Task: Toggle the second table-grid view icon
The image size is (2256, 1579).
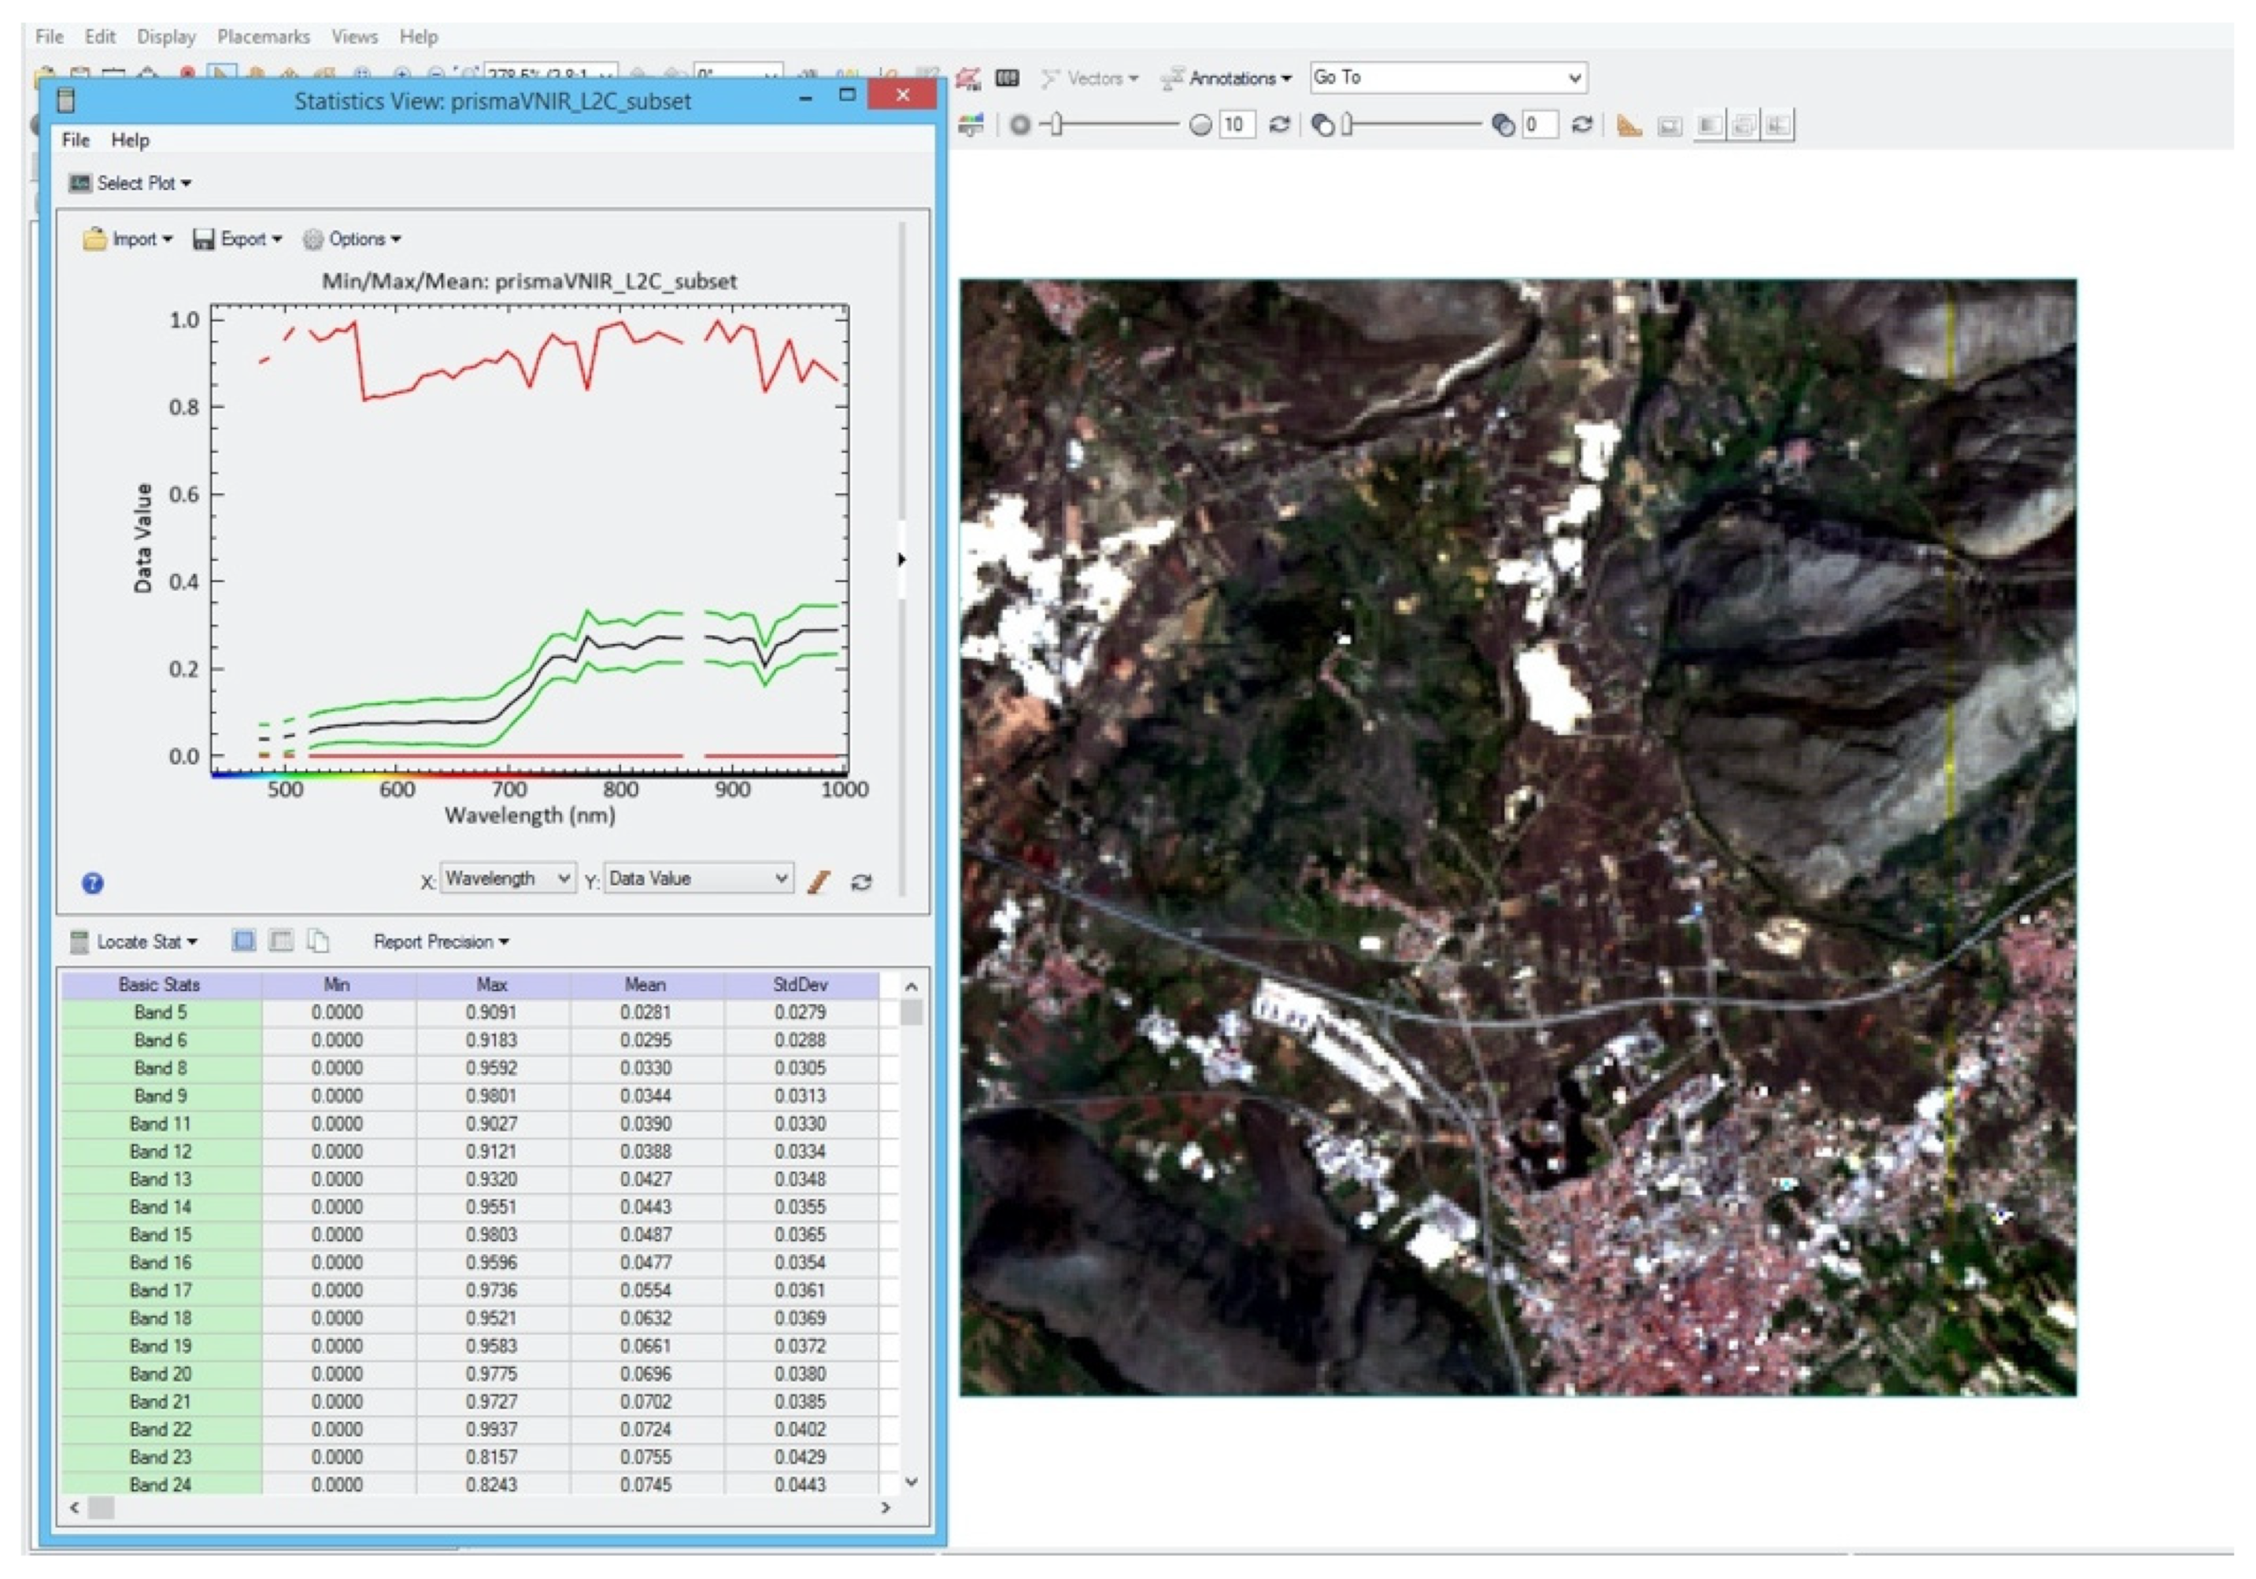Action: click(x=281, y=941)
